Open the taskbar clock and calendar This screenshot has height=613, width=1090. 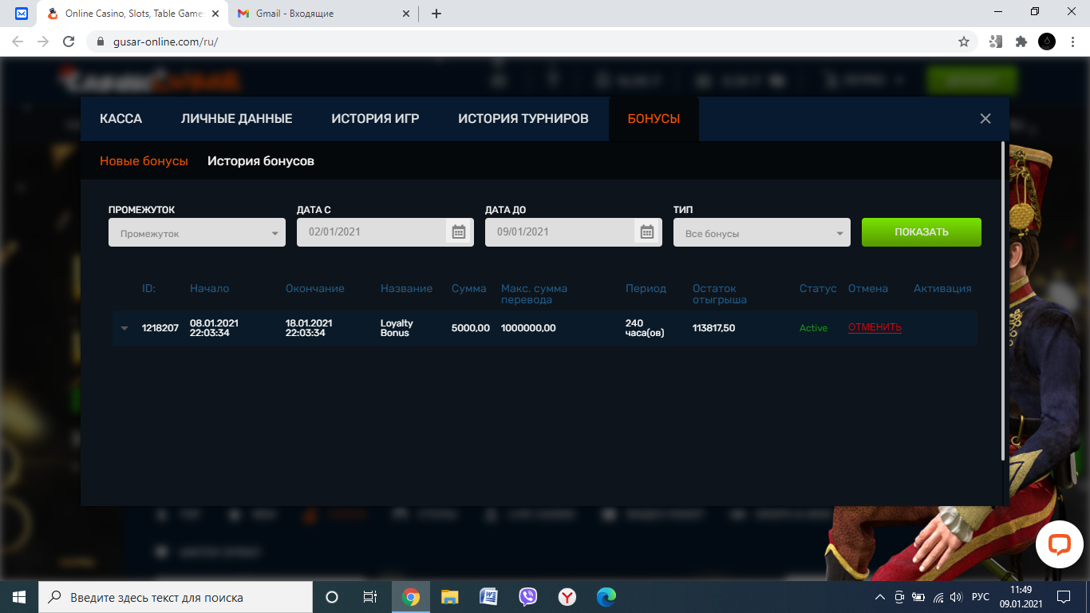tap(1021, 597)
